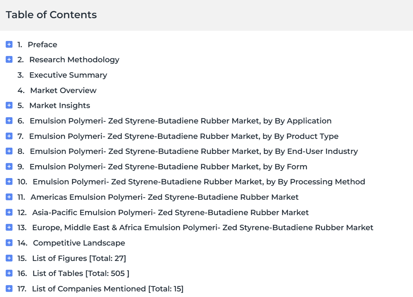
Task: Expand By End-User Industry plus icon
Action: point(9,151)
